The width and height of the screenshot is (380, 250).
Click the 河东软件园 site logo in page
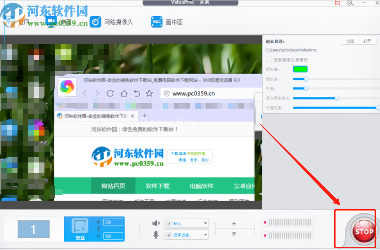(x=128, y=157)
